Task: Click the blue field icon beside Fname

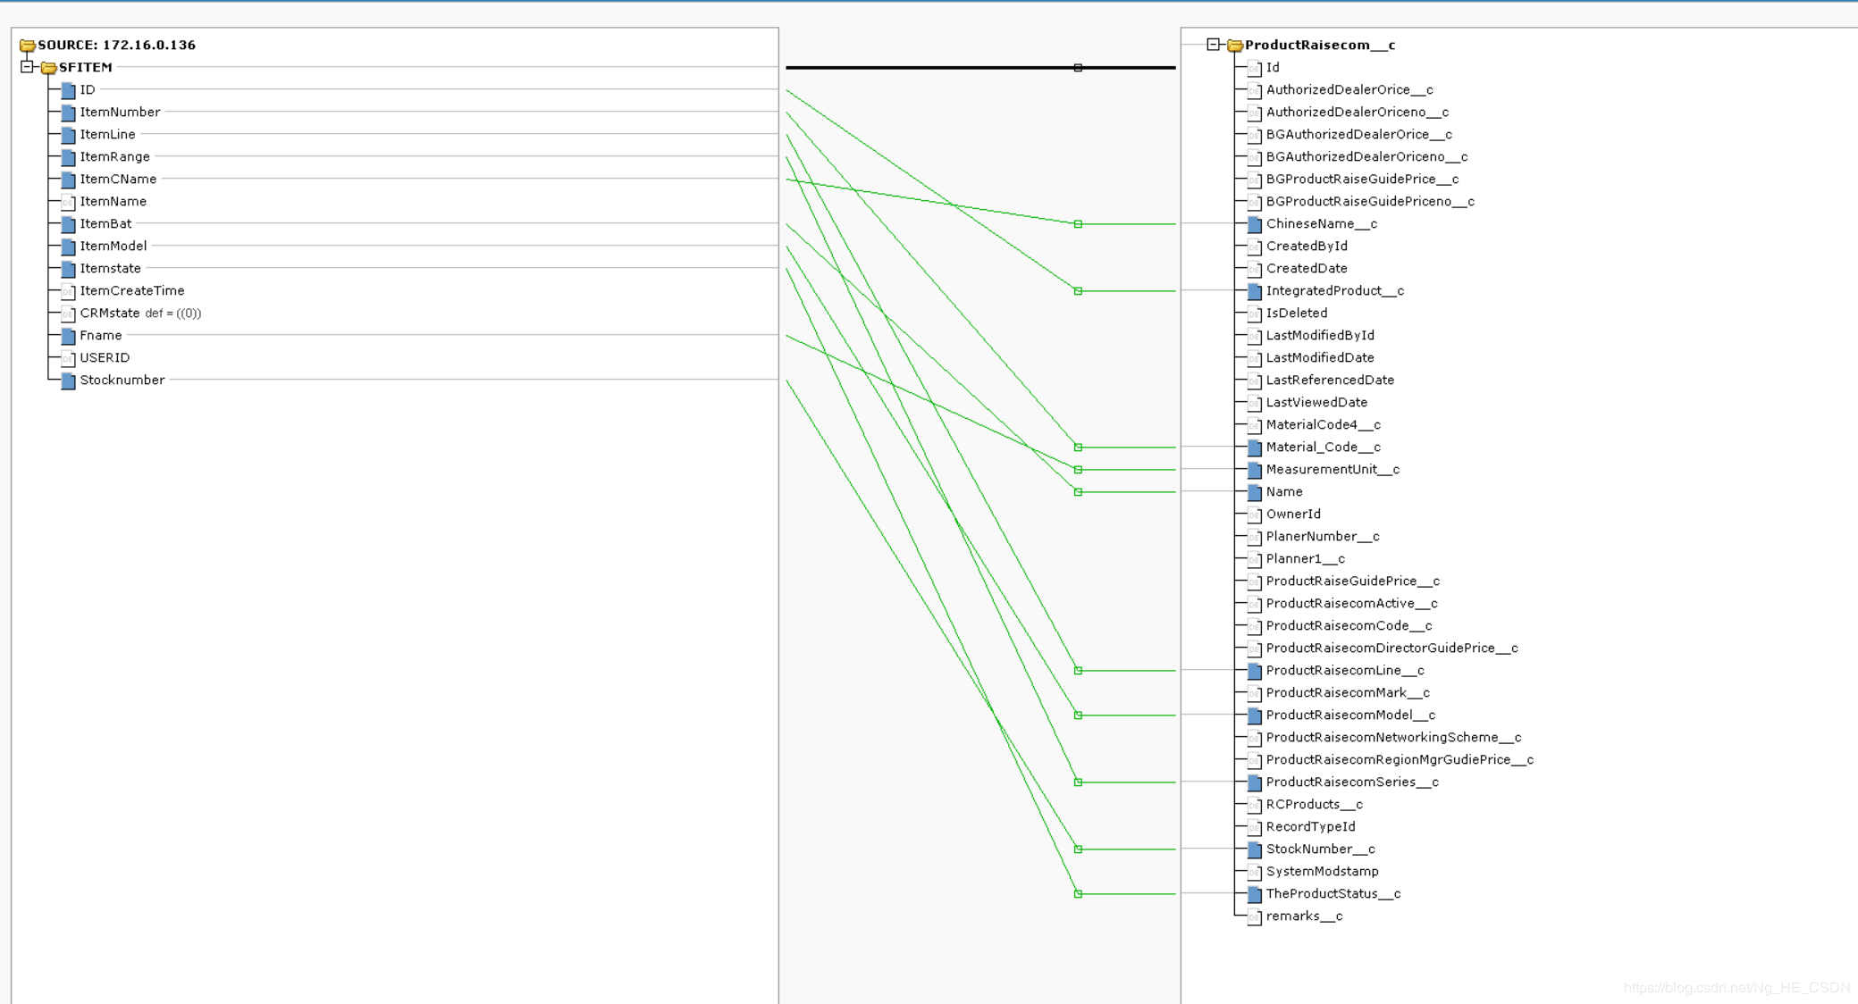Action: (68, 336)
